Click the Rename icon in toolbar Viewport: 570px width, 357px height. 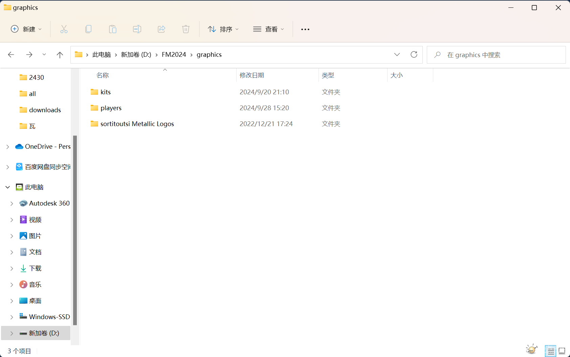tap(137, 29)
